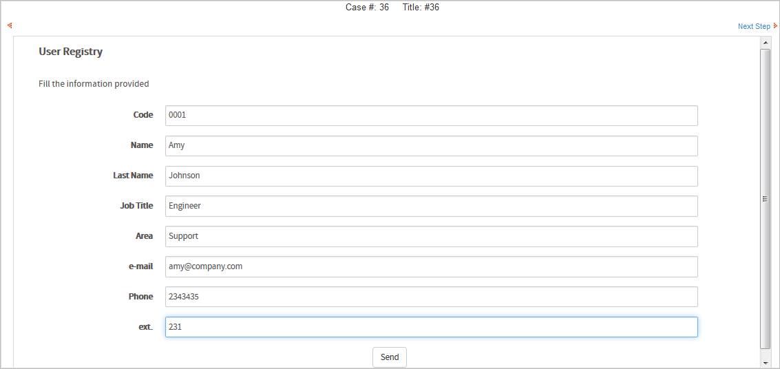Focus the Code input field
Viewport: 780px width, 369px height.
[x=431, y=116]
